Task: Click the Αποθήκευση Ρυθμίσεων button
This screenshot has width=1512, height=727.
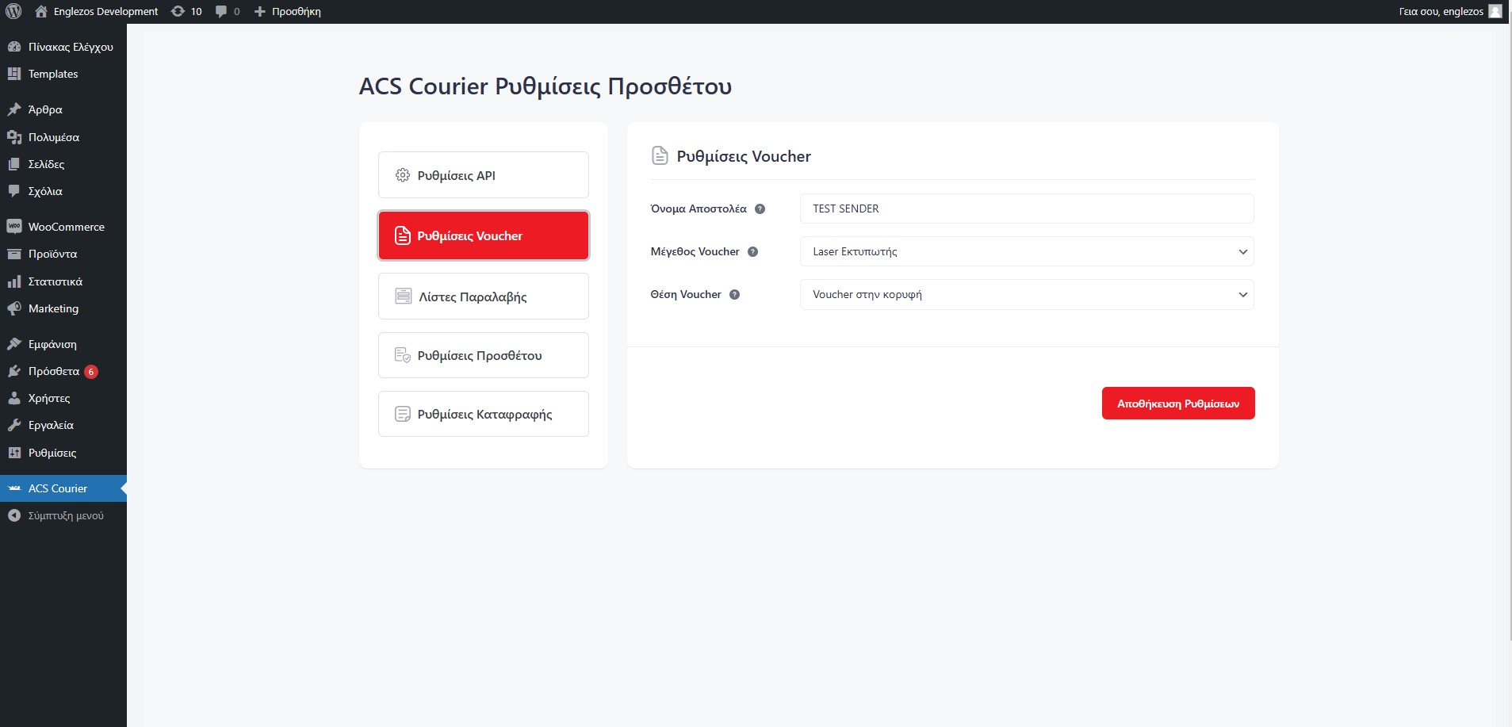Action: (1178, 404)
